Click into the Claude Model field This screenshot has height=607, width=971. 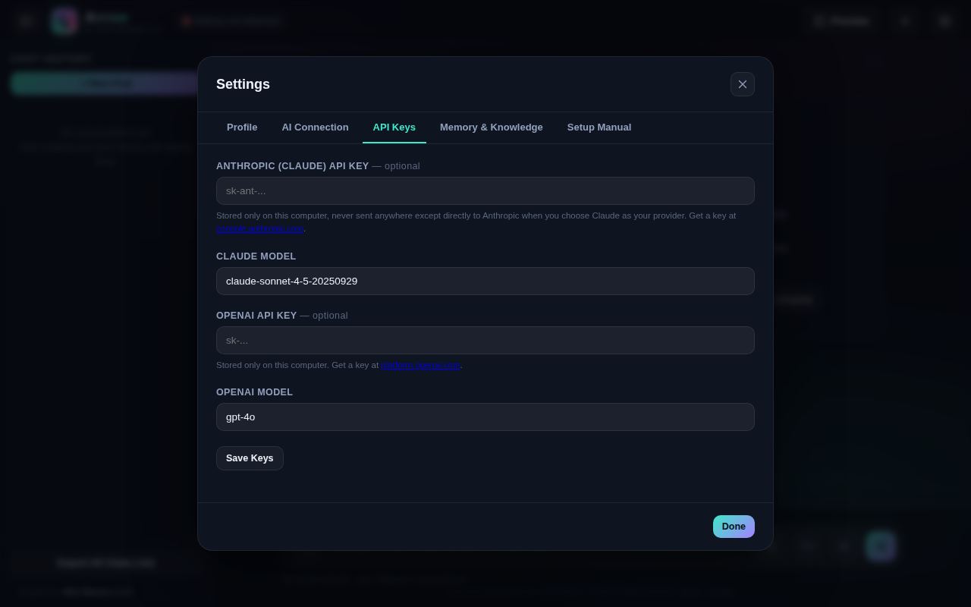point(485,281)
